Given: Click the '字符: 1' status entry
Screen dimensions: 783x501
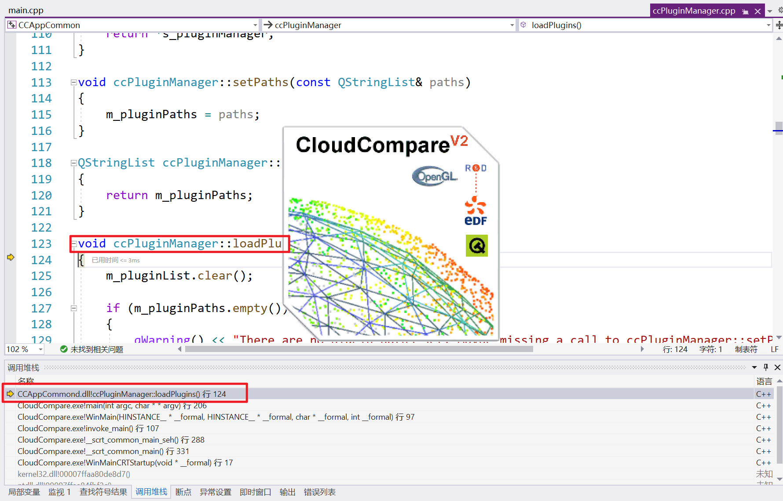Looking at the screenshot, I should tap(711, 349).
